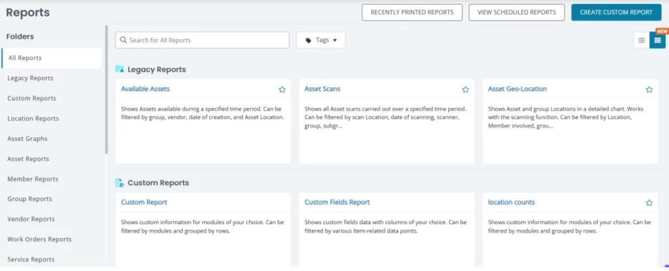
Task: Click the Custom Reports section heading
Action: [158, 183]
